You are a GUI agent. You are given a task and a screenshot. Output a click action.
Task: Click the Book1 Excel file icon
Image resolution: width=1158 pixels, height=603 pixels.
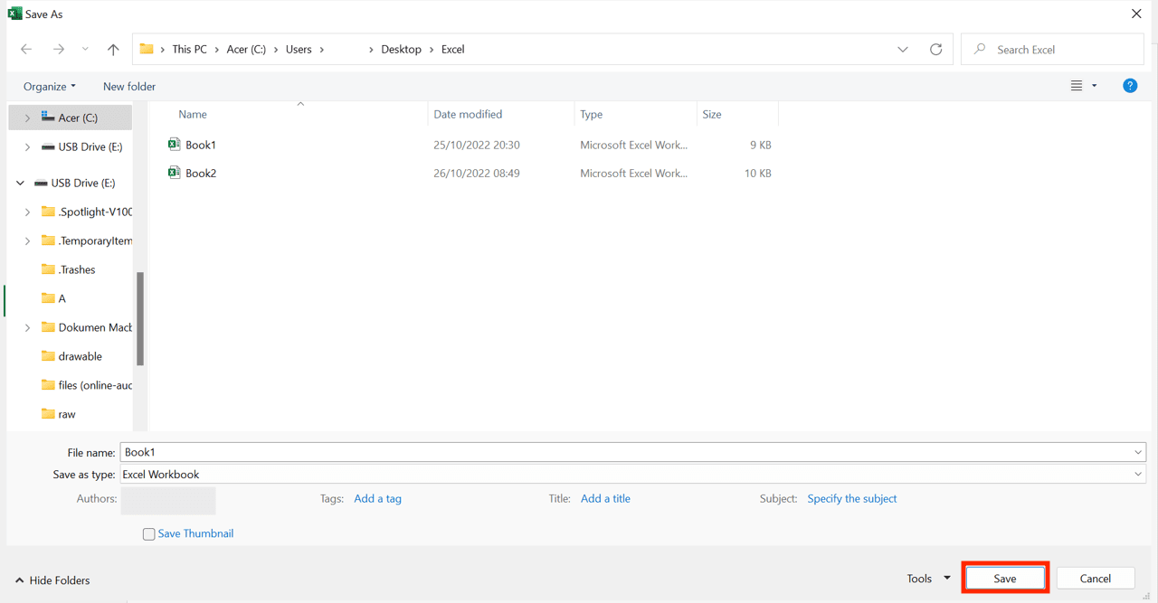point(174,144)
